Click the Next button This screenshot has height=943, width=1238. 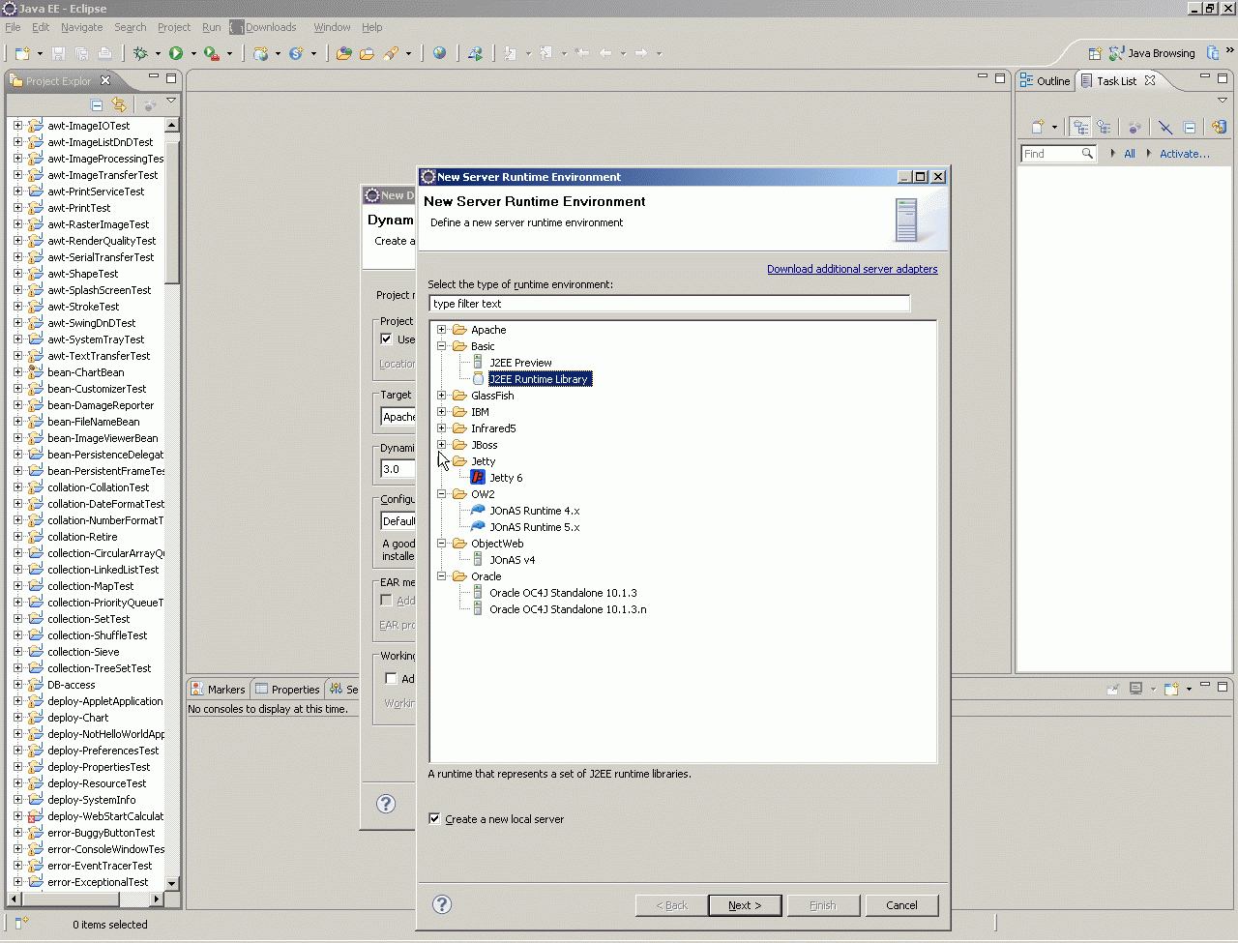(745, 905)
